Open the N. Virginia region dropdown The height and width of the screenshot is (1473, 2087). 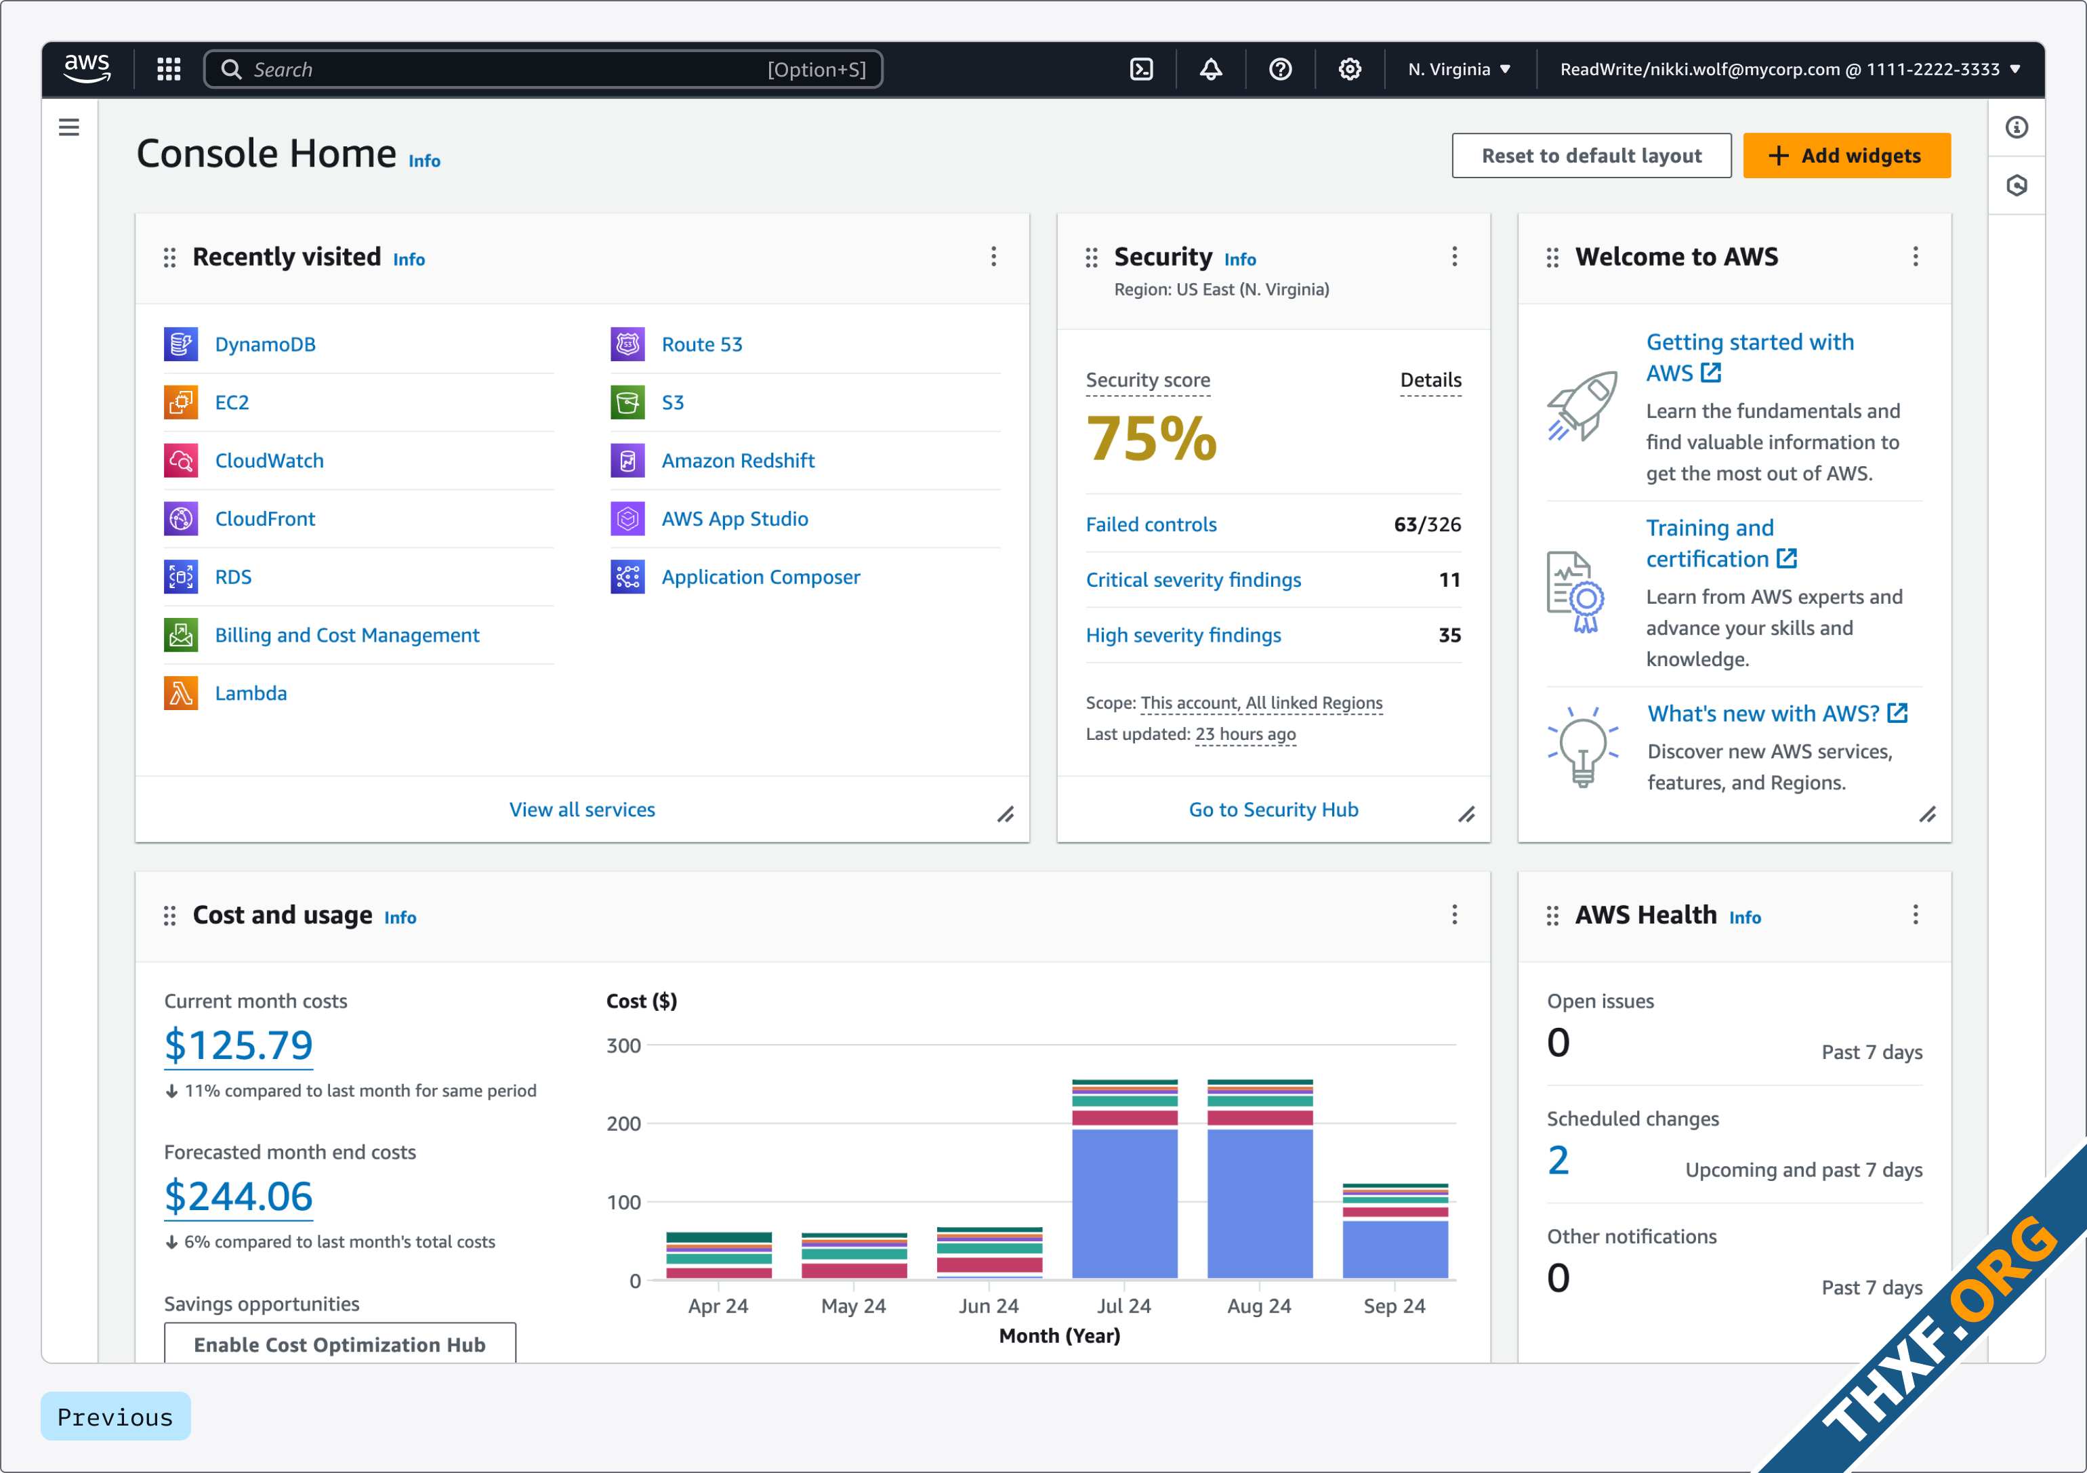point(1460,69)
